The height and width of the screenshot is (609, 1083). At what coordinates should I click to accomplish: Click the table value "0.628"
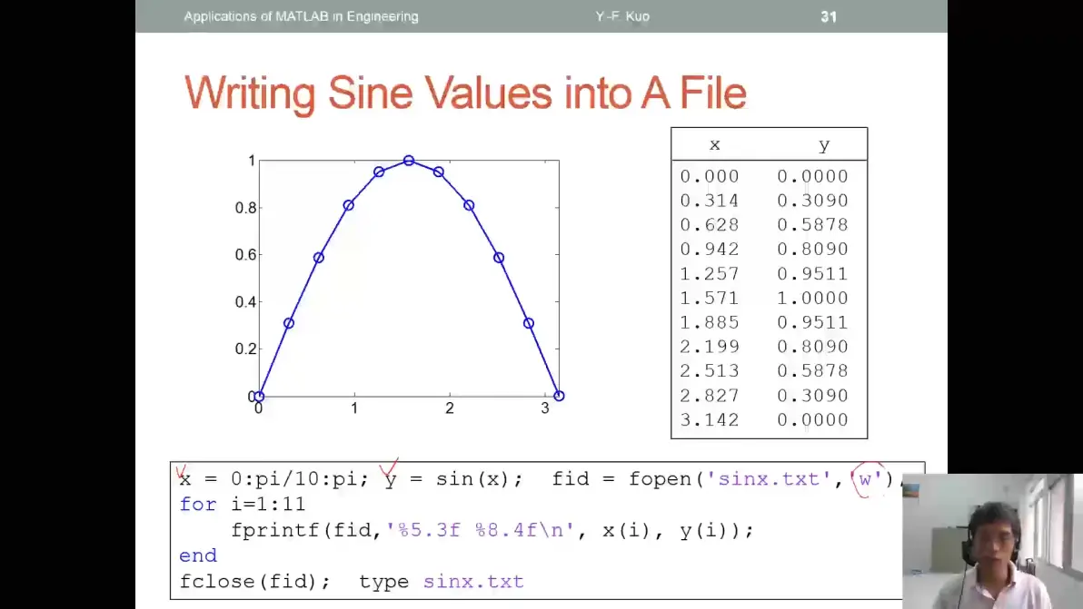click(x=710, y=225)
